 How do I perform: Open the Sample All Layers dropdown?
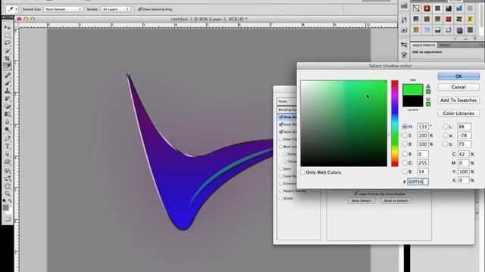click(115, 9)
